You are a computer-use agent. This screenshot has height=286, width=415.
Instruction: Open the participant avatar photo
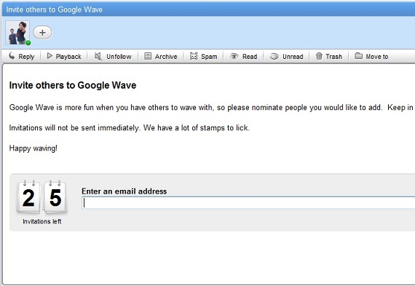(x=17, y=33)
